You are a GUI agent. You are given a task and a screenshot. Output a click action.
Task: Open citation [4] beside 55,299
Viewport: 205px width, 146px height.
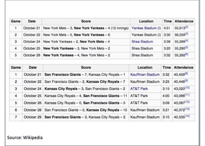pyautogui.click(x=187, y=41)
